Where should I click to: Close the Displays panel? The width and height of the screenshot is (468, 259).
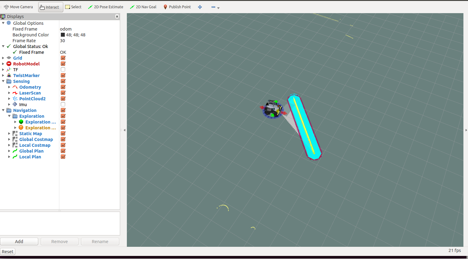click(x=117, y=17)
